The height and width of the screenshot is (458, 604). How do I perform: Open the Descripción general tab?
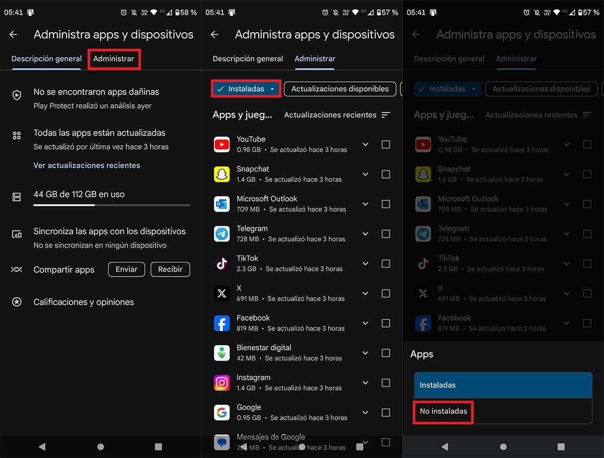[x=46, y=58]
